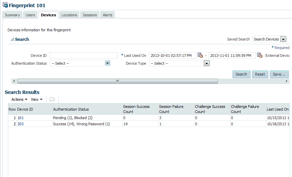Click the right scroll arrow of search panel

click(x=287, y=81)
